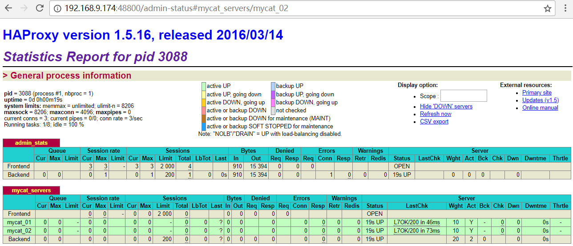Click the maxsock = 8206 line
This screenshot has height=246, width=573.
tap(68, 112)
